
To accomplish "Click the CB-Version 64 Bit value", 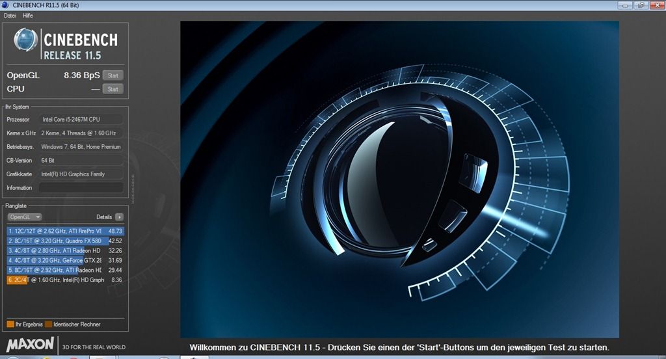I will [x=81, y=160].
